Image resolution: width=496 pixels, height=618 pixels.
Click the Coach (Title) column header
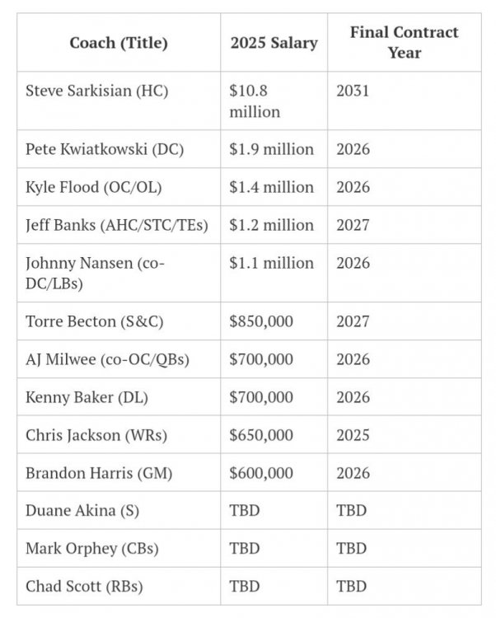(118, 43)
